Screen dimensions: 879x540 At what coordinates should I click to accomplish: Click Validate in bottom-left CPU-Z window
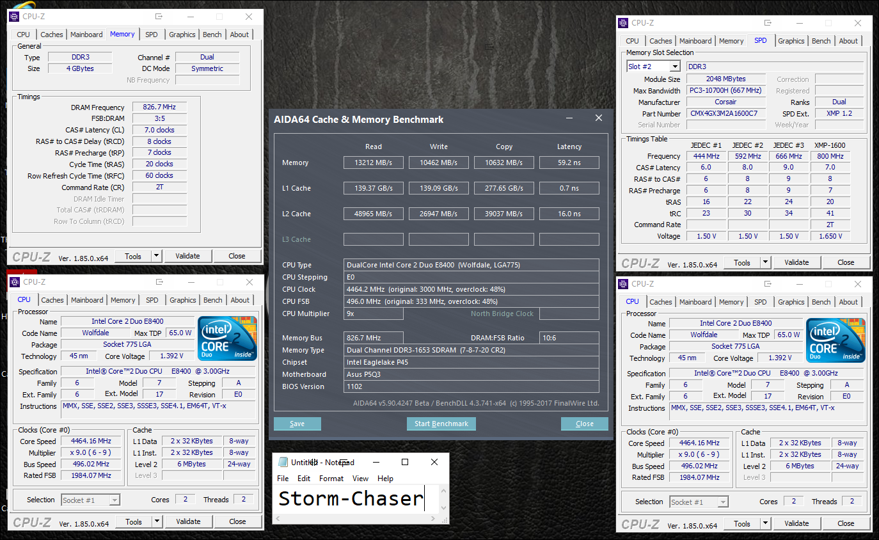(x=188, y=521)
